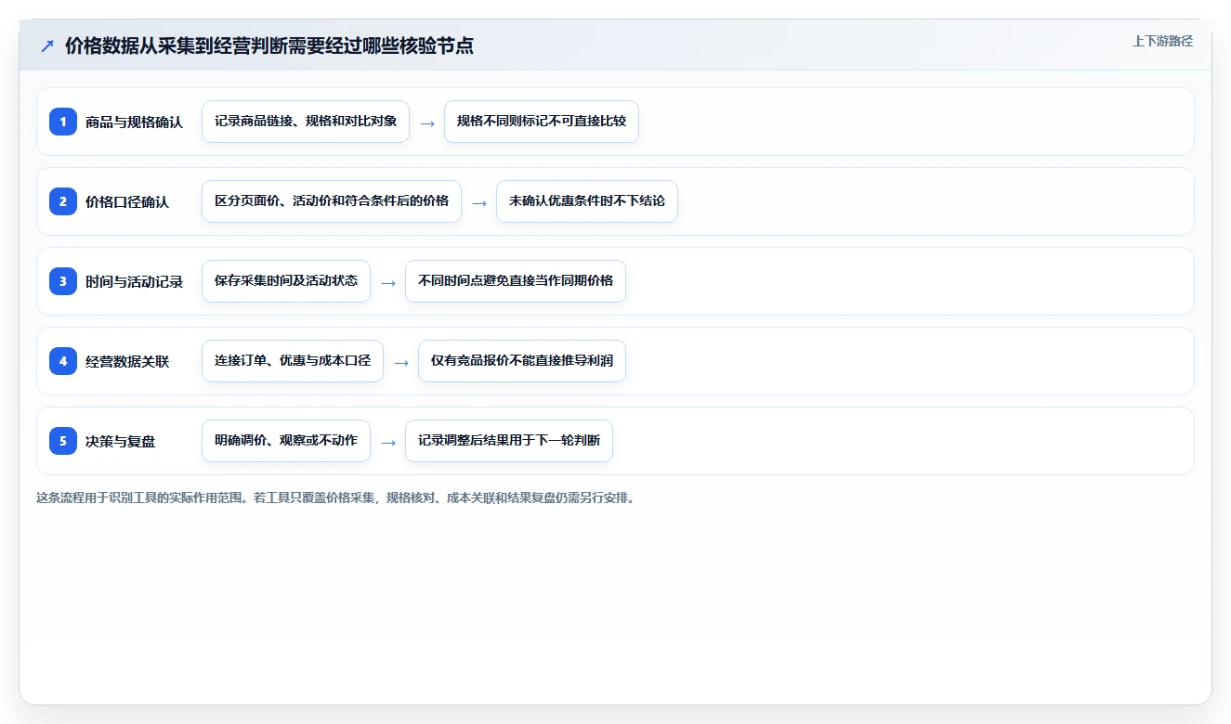Select step badge 5 for 决策与复盘

click(63, 441)
